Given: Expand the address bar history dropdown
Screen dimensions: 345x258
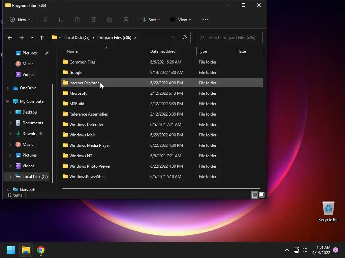Looking at the screenshot, I should (x=174, y=38).
